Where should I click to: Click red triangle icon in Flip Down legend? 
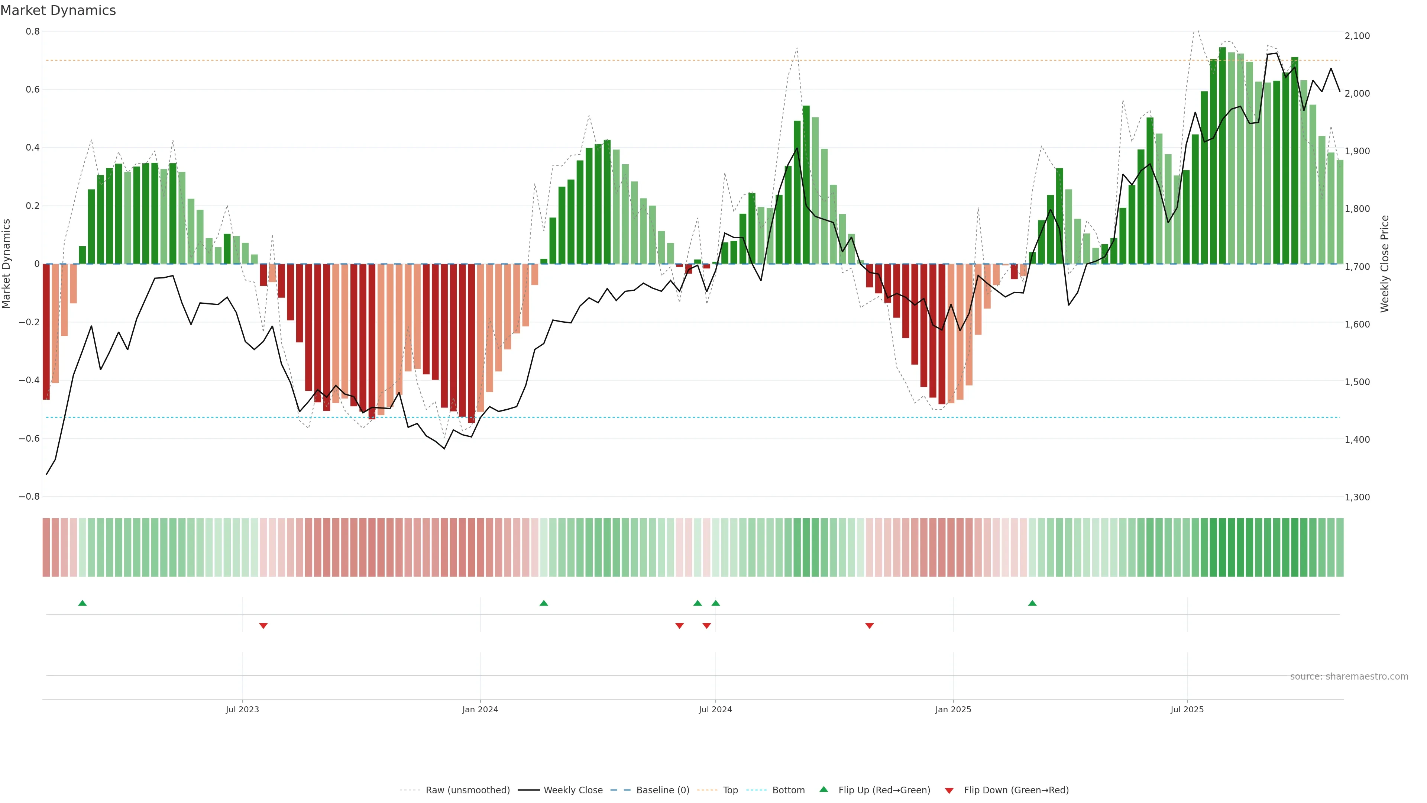coord(949,791)
